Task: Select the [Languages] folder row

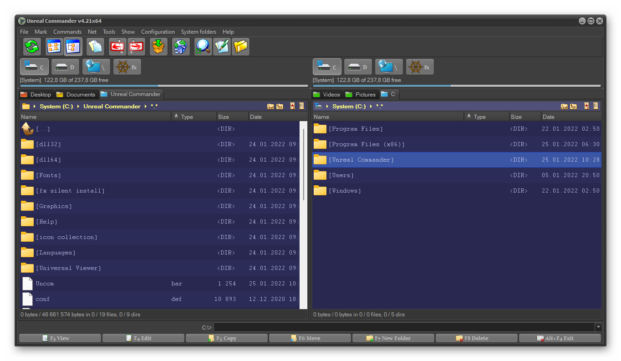Action: coord(160,253)
